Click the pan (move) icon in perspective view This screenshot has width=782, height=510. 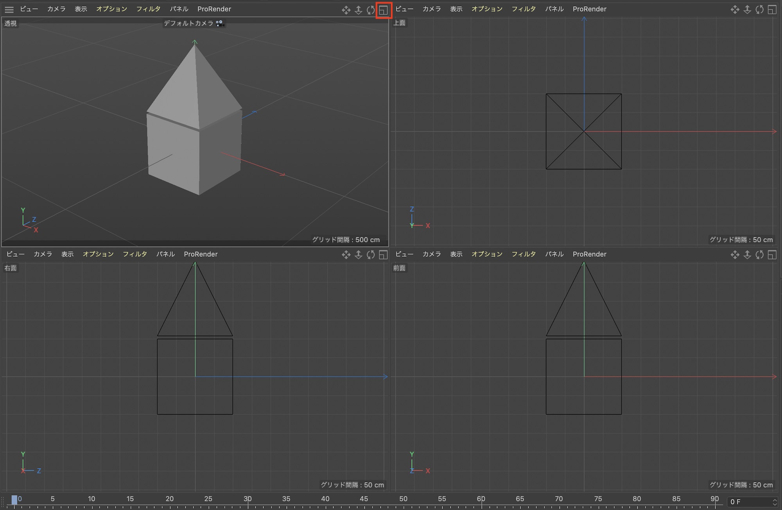346,10
